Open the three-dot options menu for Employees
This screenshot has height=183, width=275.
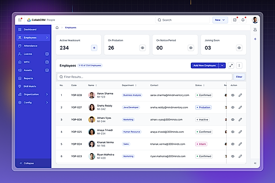[x=239, y=66]
